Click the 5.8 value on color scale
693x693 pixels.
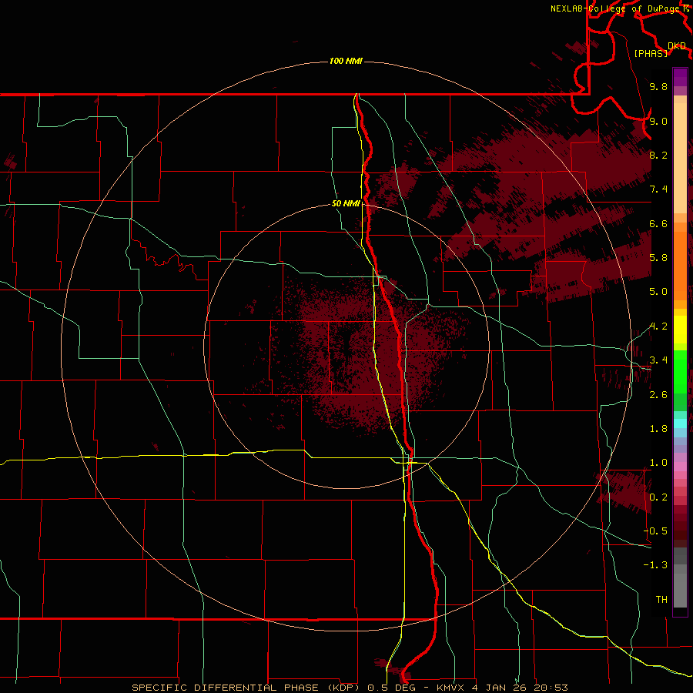tap(658, 258)
